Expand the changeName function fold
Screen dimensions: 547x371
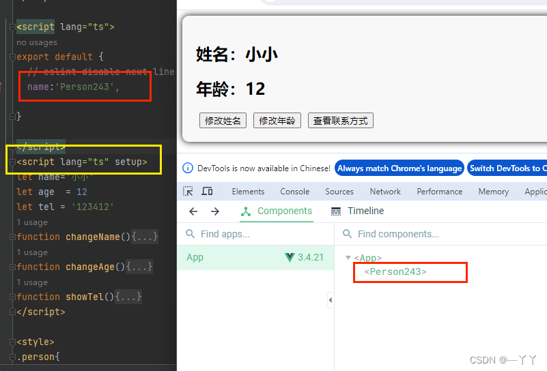pyautogui.click(x=12, y=237)
